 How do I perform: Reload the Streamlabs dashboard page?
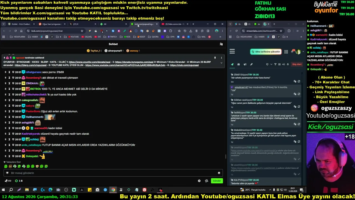236,31
